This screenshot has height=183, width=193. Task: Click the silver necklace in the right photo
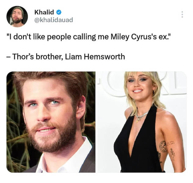142,116
